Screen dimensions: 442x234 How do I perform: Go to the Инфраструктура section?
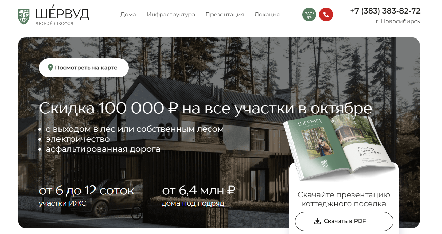[171, 15]
